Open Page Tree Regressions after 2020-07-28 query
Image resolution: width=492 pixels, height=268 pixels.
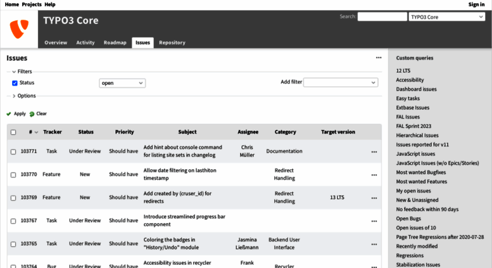coord(440,237)
